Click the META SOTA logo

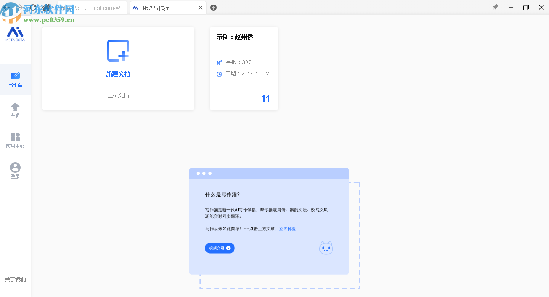pyautogui.click(x=15, y=34)
